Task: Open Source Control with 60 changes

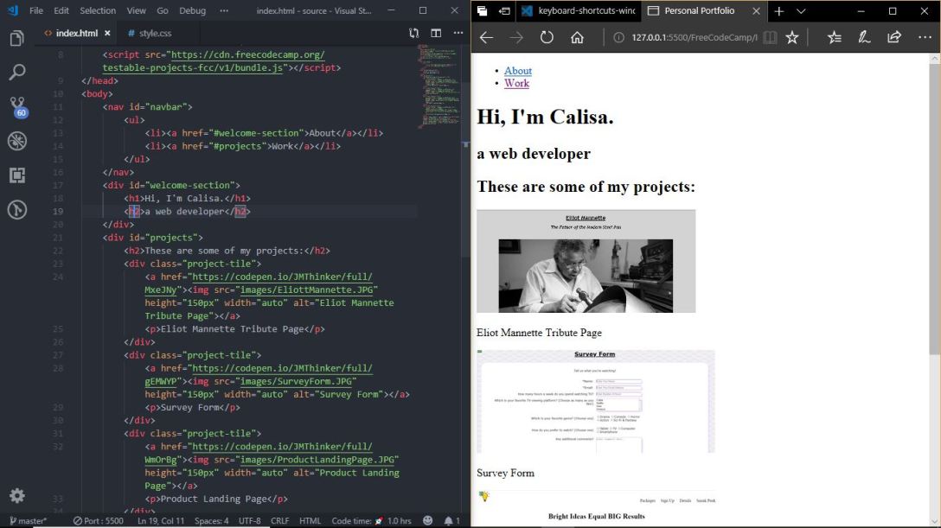Action: point(16,107)
